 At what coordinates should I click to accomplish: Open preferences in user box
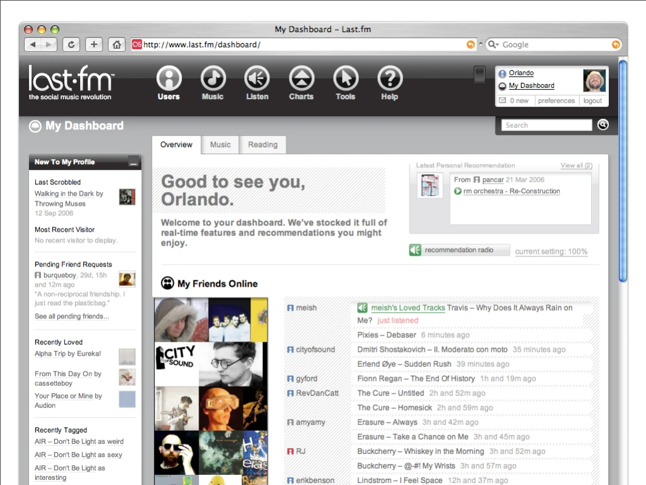pos(556,100)
